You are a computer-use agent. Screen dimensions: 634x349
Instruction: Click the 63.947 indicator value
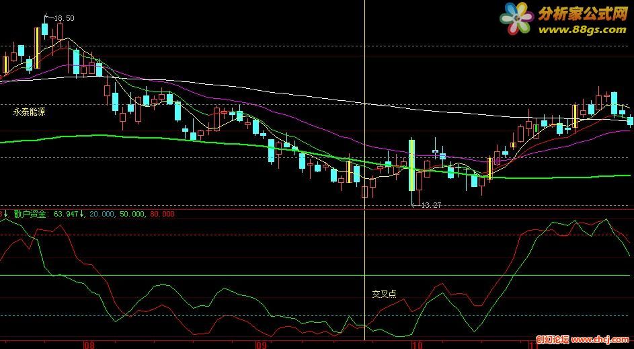click(66, 214)
